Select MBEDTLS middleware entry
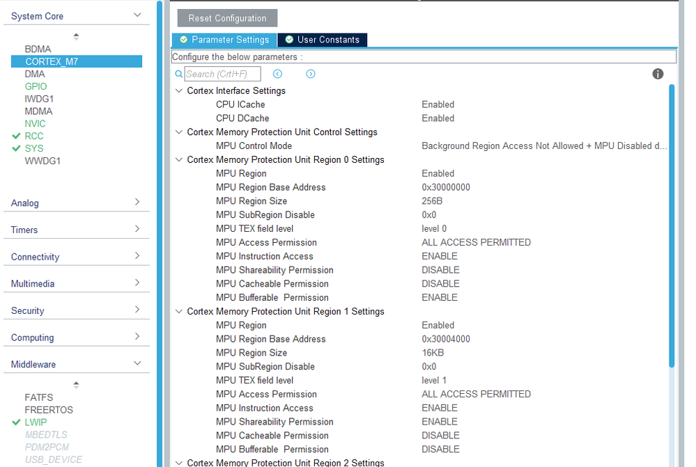This screenshot has height=467, width=696. point(46,434)
